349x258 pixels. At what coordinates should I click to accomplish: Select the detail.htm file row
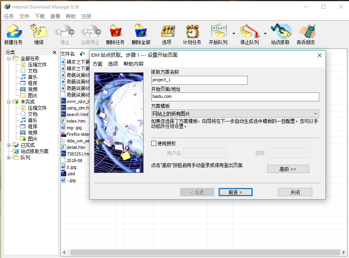pos(75,147)
